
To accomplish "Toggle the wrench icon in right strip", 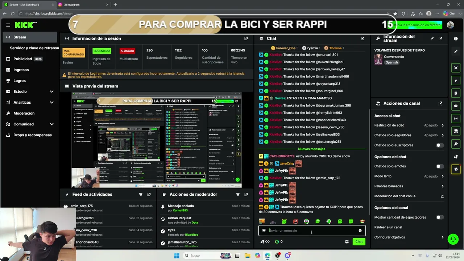I will [x=456, y=144].
